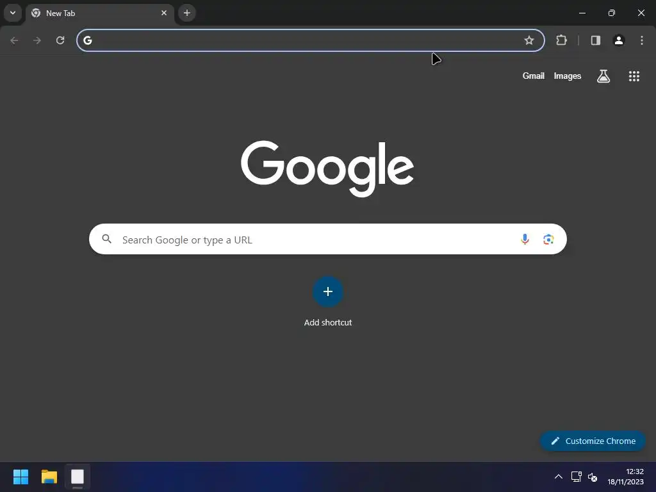Select the active app on taskbar
This screenshot has width=656, height=492.
(x=78, y=477)
